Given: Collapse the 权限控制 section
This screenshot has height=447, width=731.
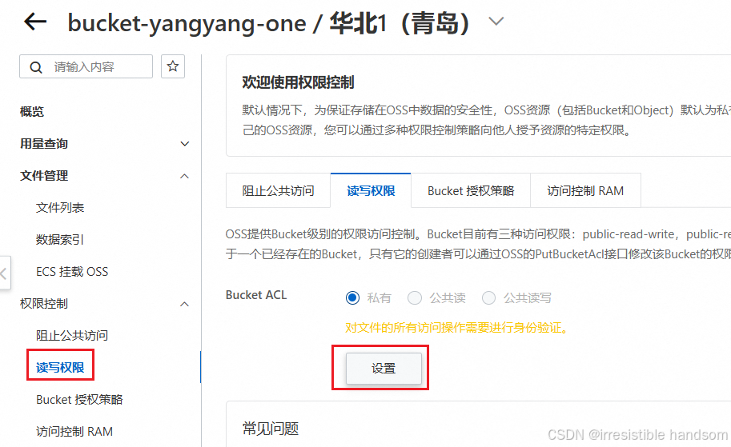Looking at the screenshot, I should click(185, 304).
